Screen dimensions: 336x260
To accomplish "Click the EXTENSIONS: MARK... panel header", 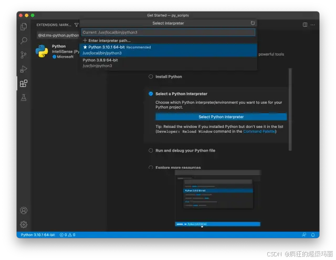I will click(x=54, y=25).
